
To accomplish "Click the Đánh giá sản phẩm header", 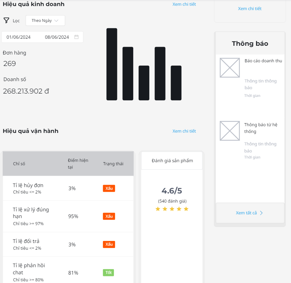I will click(x=172, y=161).
